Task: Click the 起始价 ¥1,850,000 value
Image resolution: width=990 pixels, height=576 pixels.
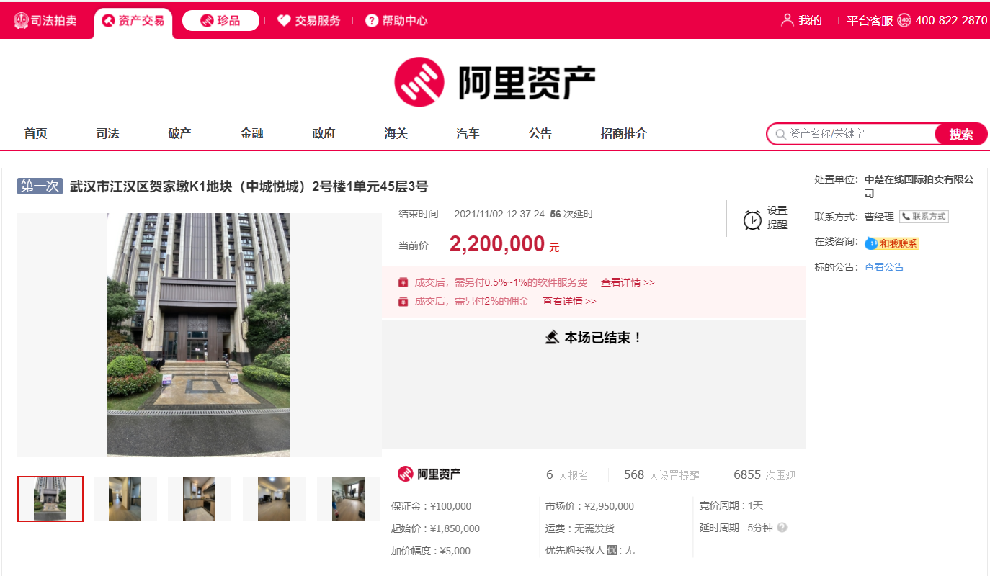Action: 455,528
